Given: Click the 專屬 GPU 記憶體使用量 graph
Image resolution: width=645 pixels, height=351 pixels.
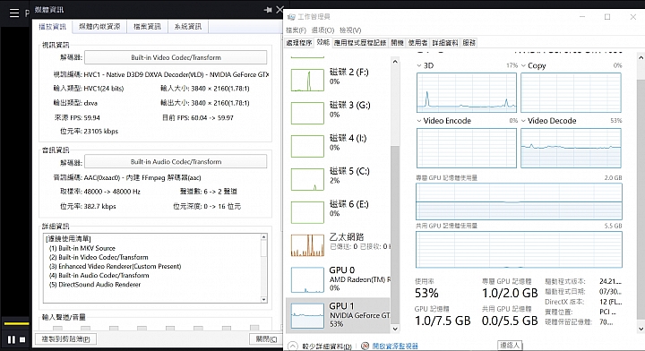Looking at the screenshot, I should [x=519, y=201].
